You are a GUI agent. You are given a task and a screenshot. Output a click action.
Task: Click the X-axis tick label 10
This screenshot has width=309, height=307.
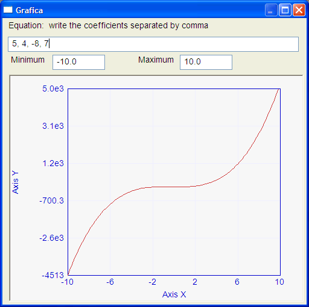[279, 282]
